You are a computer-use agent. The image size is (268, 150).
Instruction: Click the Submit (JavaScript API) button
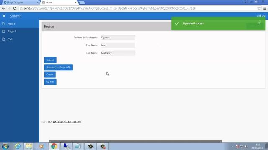[x=59, y=67]
